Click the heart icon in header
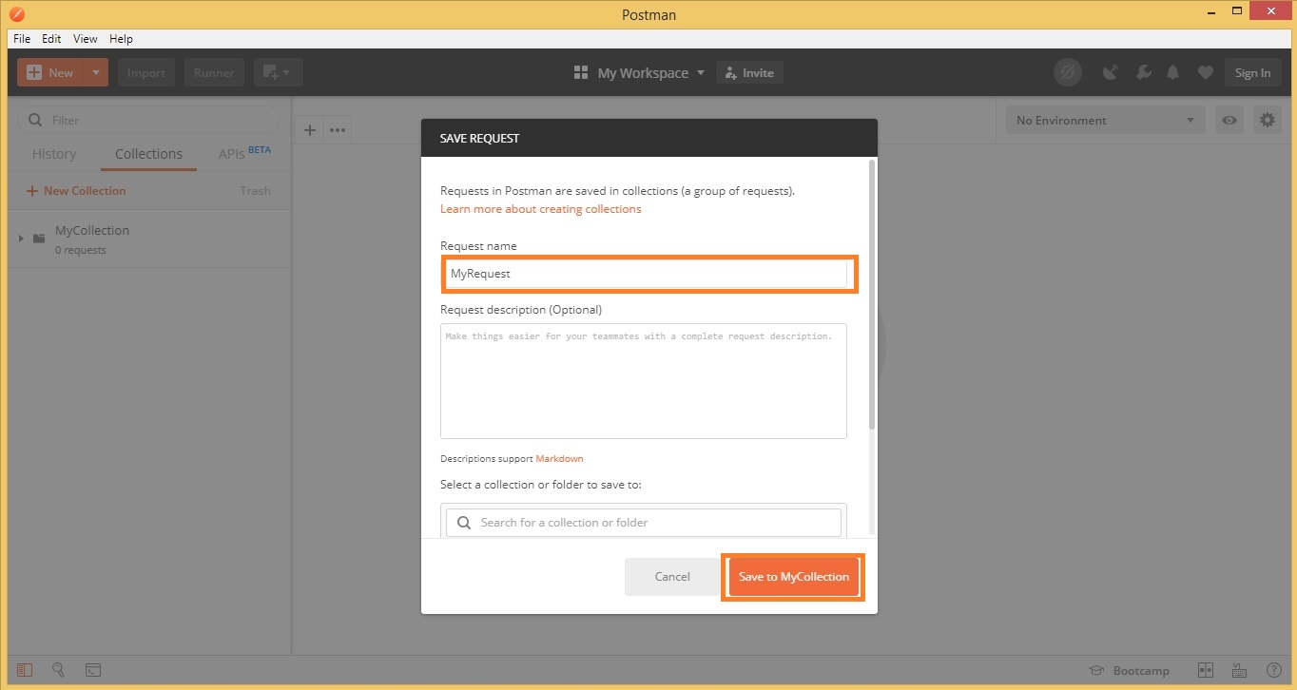This screenshot has height=690, width=1297. coord(1205,73)
